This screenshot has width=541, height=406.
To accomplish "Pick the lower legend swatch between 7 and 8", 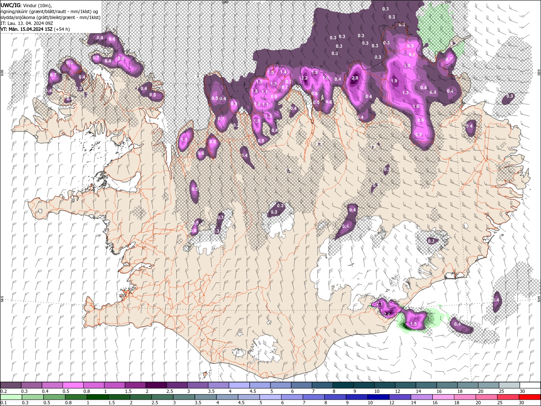I will (x=314, y=397).
